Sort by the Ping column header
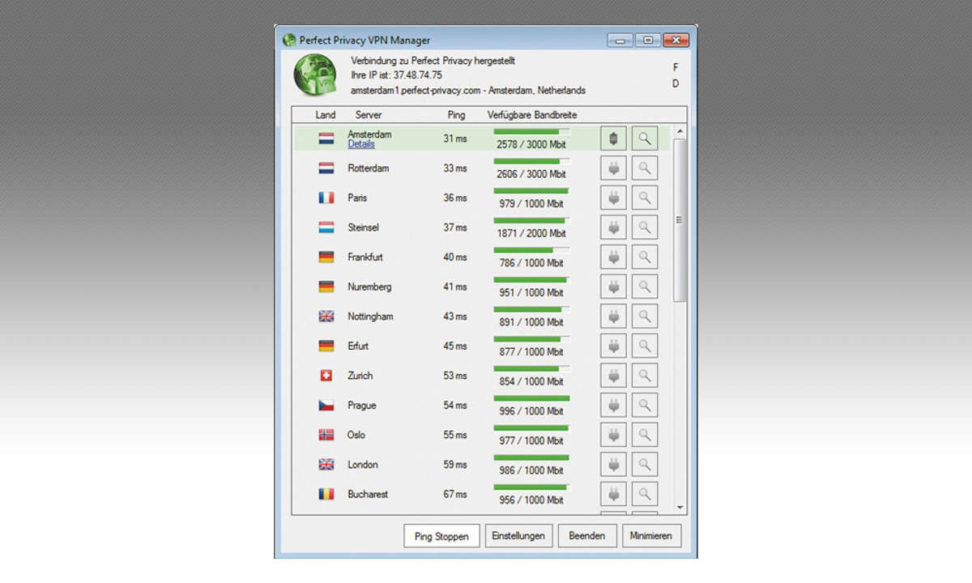Viewport: 972px width, 583px height. coord(457,115)
